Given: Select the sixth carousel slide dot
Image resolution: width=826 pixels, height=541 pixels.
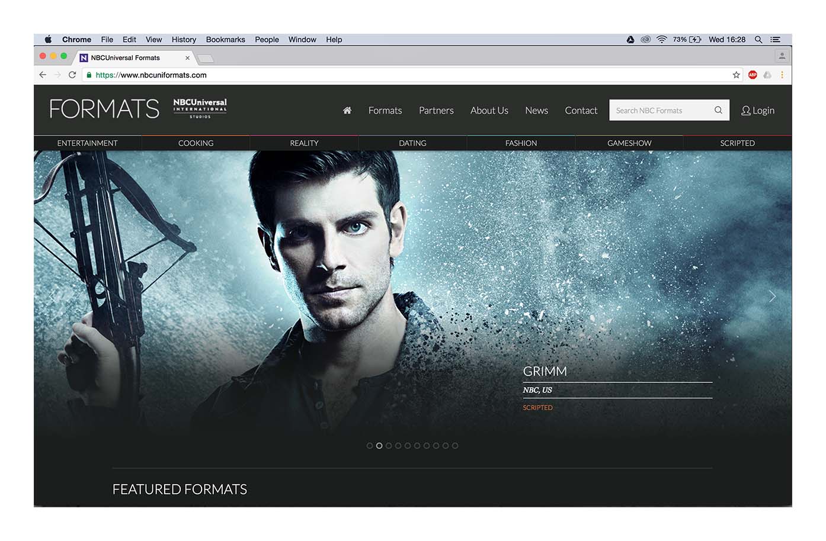Looking at the screenshot, I should point(417,446).
